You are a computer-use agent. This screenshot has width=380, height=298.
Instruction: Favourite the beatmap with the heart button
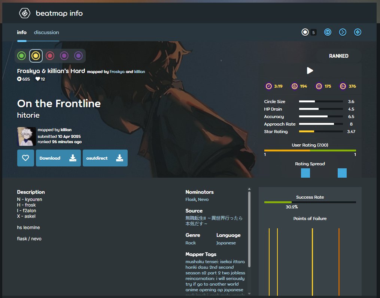coord(25,158)
